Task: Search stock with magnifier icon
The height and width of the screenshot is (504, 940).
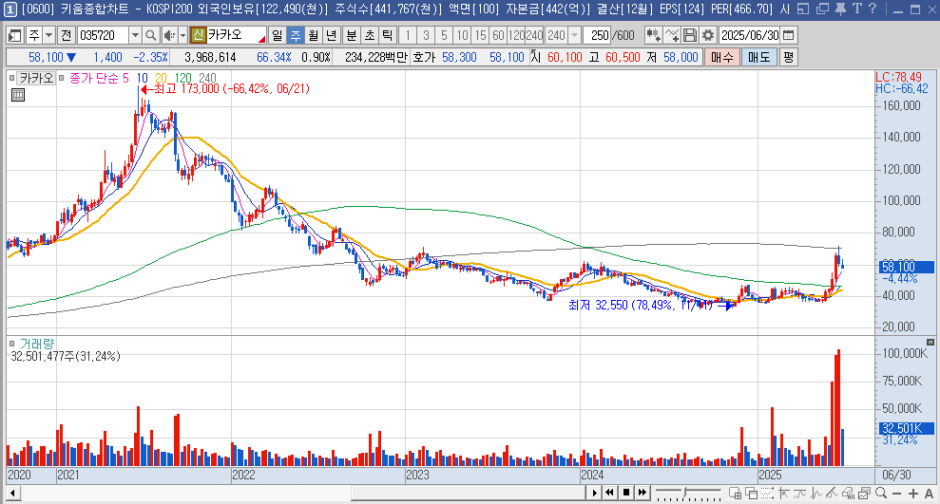Action: [151, 35]
